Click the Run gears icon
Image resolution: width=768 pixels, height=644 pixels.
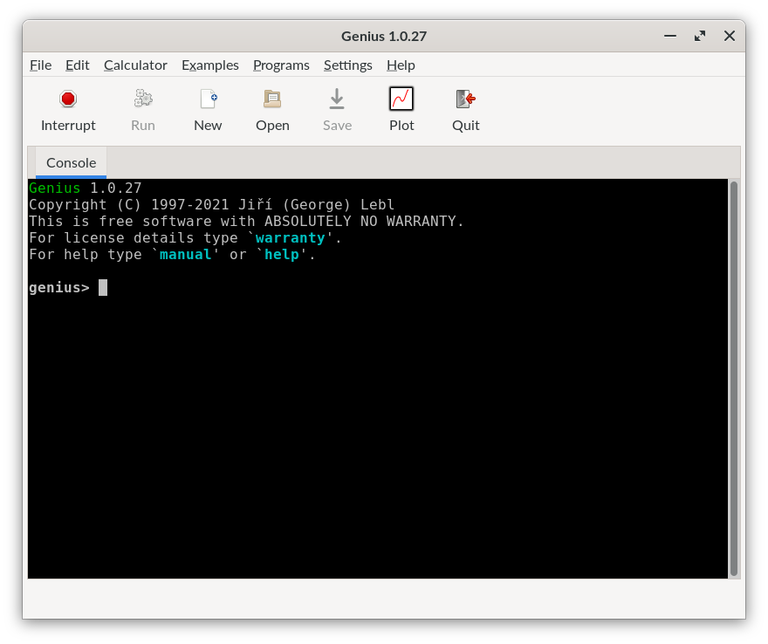coord(143,99)
